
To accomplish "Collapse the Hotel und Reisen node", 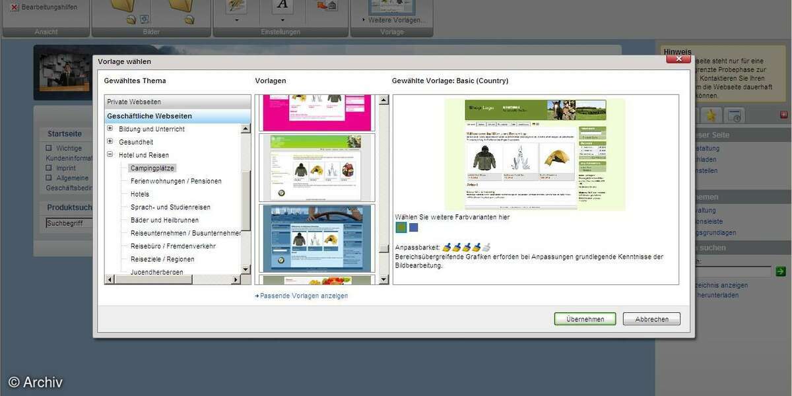I will pos(110,155).
